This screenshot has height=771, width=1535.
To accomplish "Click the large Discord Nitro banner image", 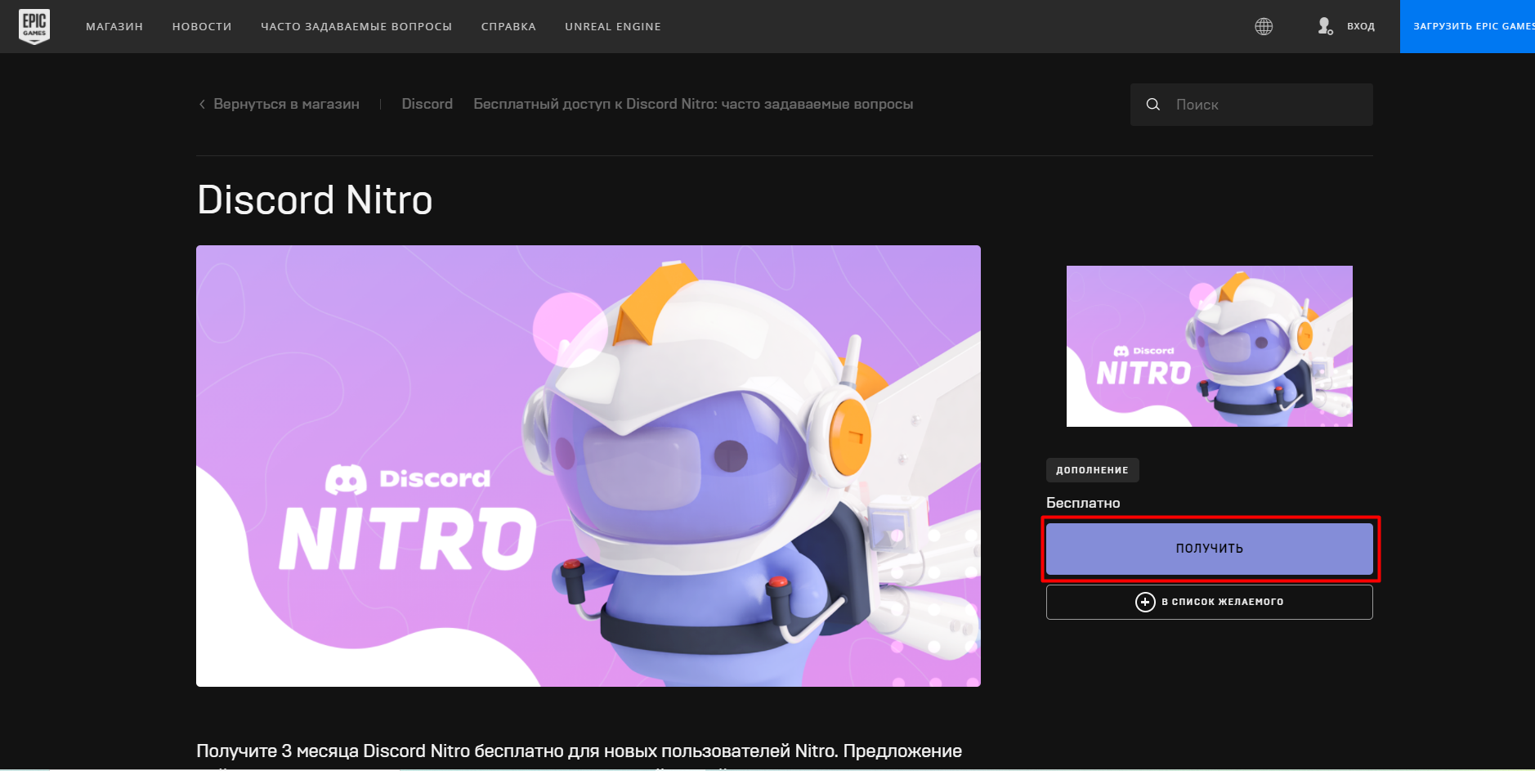I will click(588, 466).
